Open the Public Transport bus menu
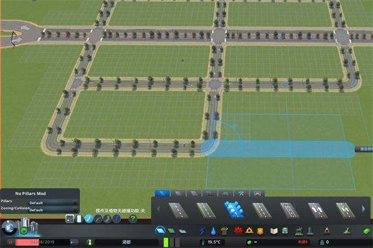The width and height of the screenshot is (373, 248). [x=285, y=231]
